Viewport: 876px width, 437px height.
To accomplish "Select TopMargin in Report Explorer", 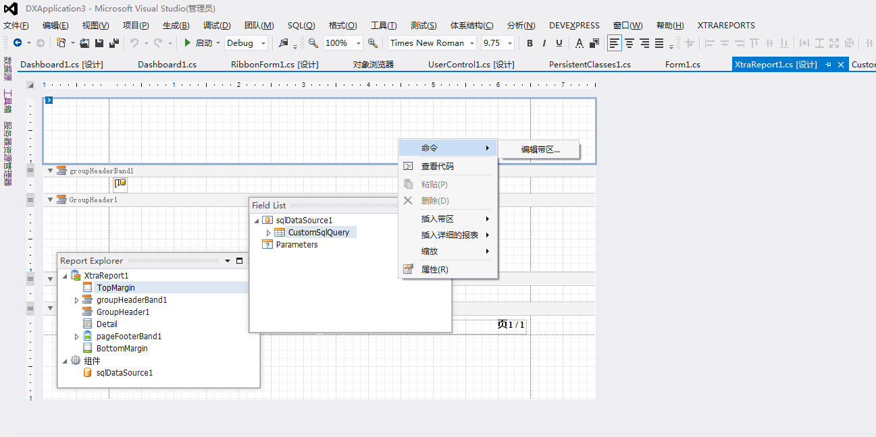I will click(x=115, y=288).
